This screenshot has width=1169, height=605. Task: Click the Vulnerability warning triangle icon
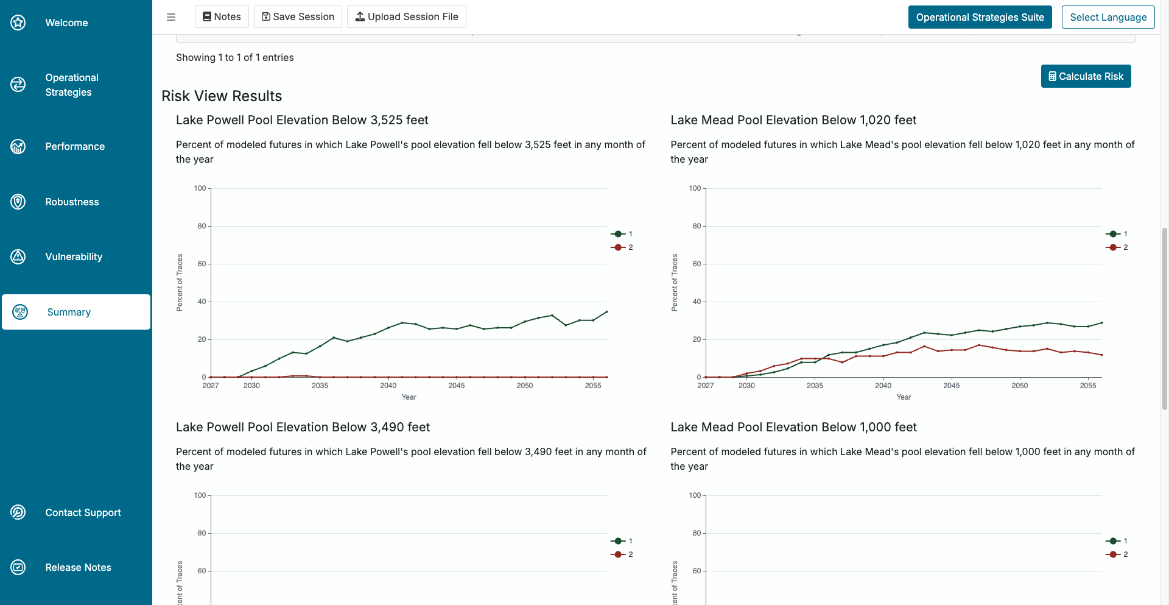click(x=18, y=257)
